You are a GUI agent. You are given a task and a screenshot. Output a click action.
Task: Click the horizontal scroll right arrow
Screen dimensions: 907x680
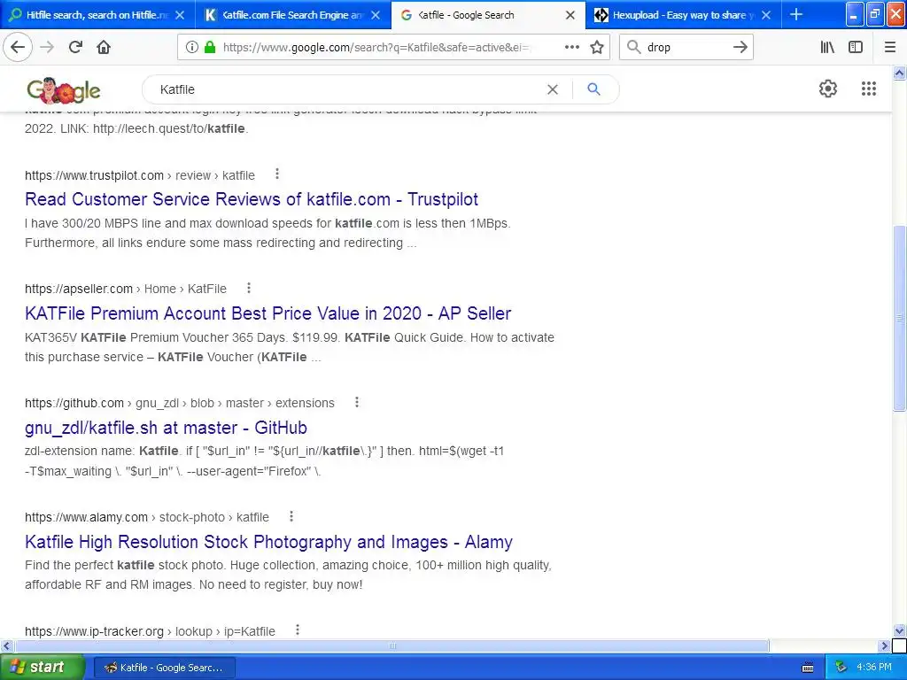884,645
